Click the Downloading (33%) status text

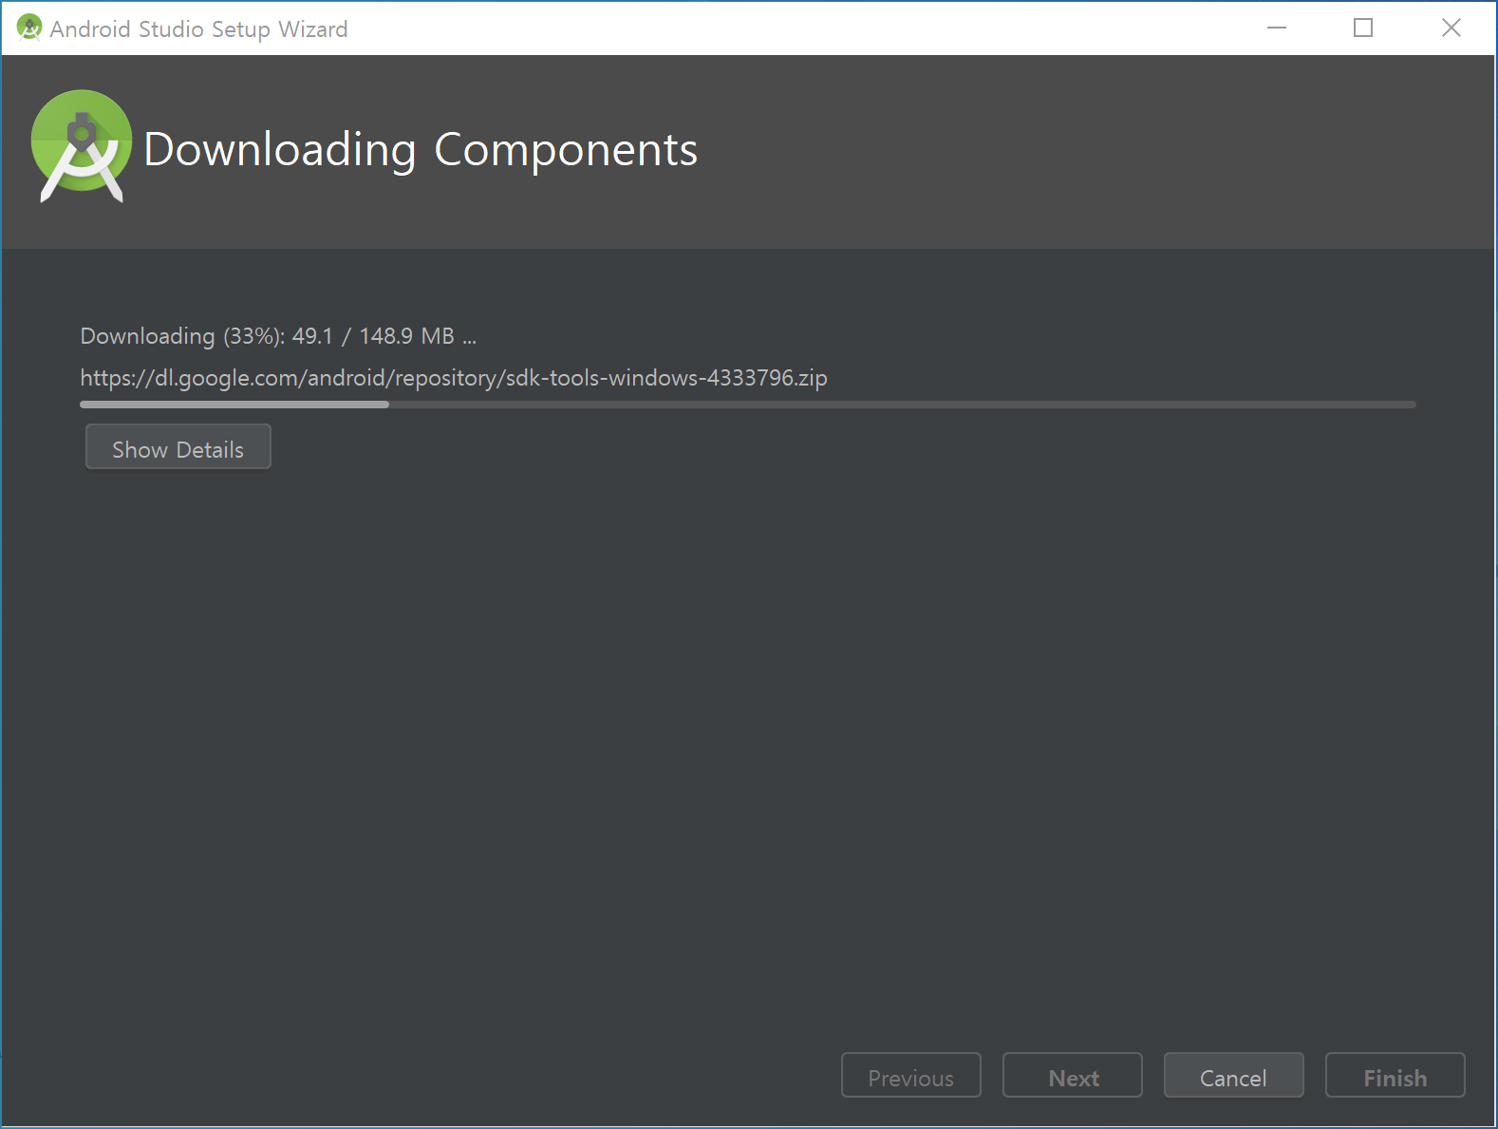[x=278, y=336]
